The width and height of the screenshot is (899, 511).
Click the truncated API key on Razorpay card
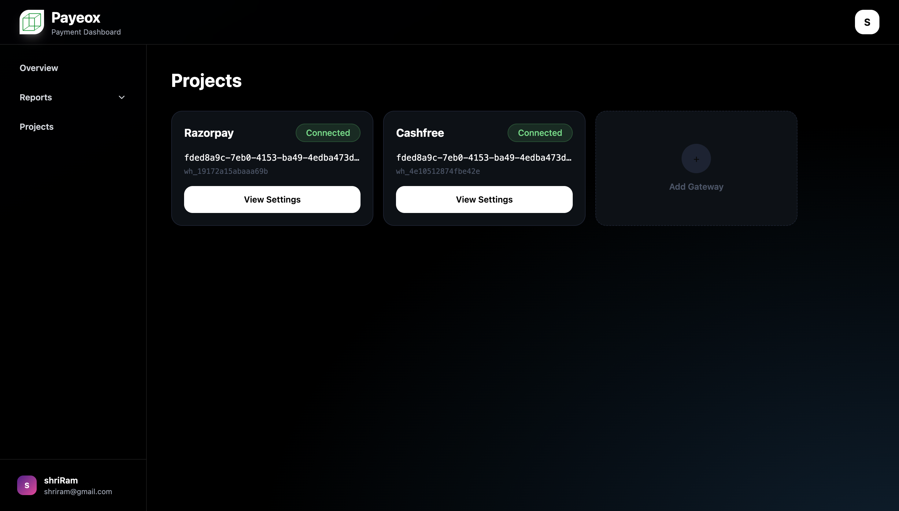click(x=272, y=158)
